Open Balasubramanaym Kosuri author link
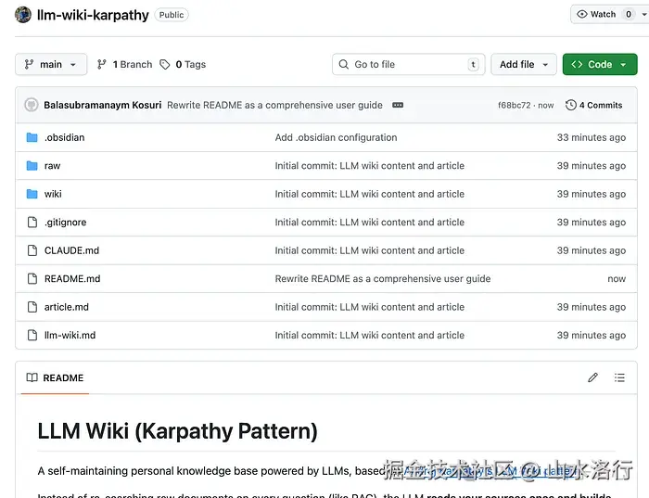The width and height of the screenshot is (649, 498). coord(103,105)
